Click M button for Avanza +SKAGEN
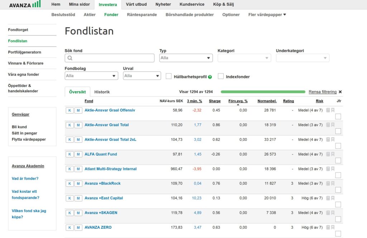This screenshot has width=367, height=238. click(78, 213)
